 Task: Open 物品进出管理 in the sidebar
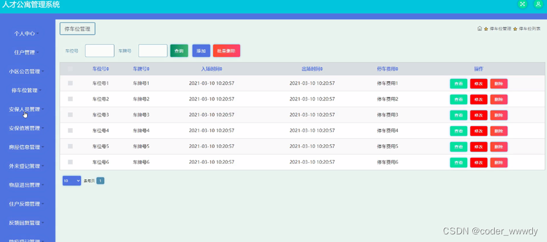[26, 185]
